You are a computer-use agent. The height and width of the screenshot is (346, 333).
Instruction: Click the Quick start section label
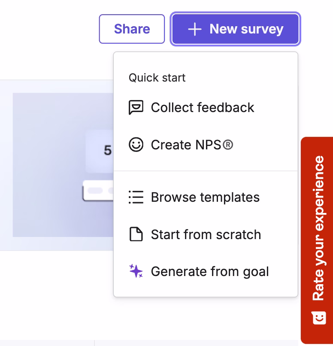coord(157,78)
